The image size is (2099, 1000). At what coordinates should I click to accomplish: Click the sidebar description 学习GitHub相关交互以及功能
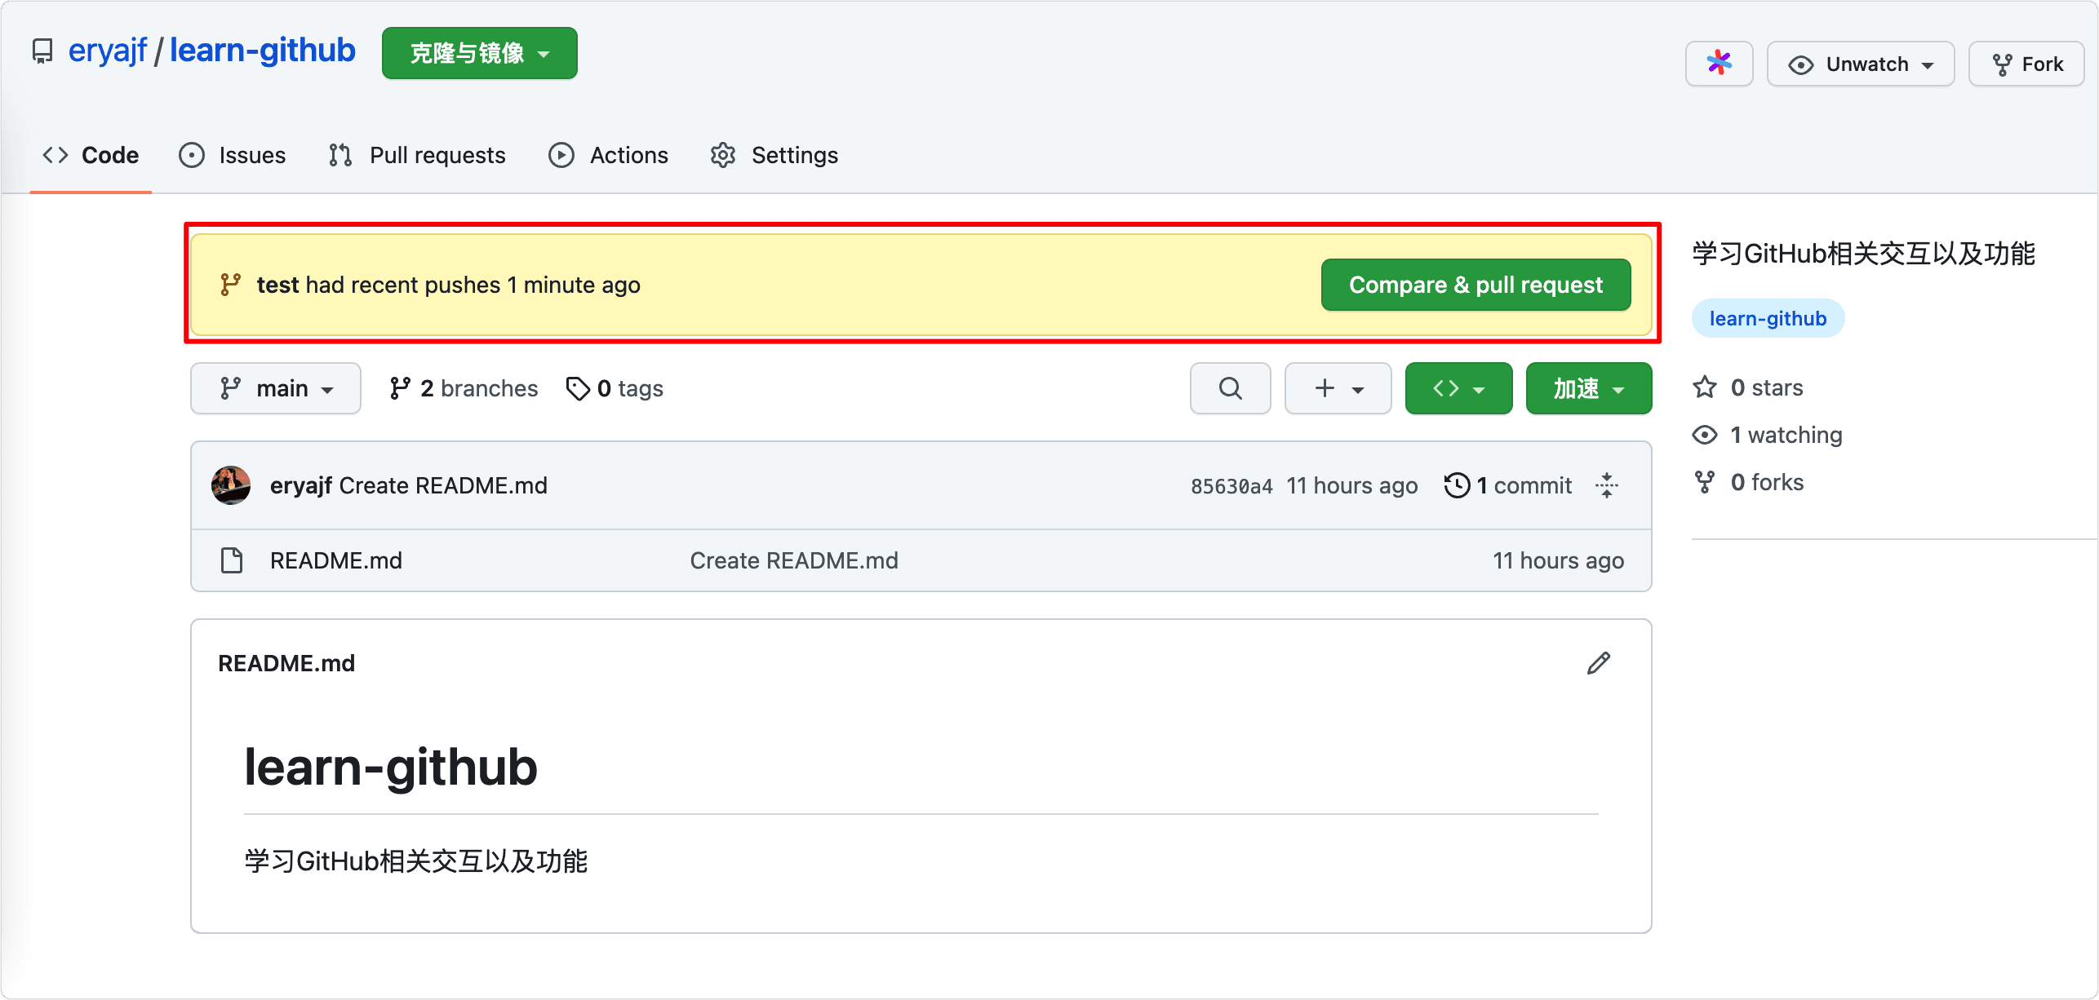pos(1864,254)
